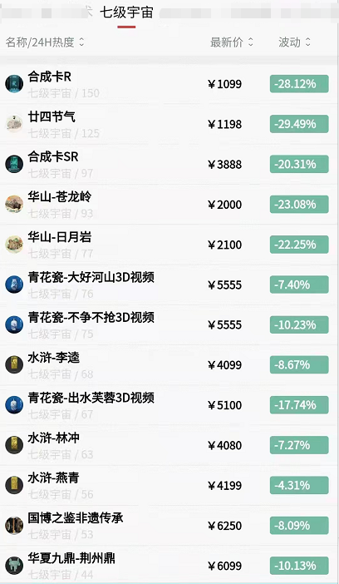The height and width of the screenshot is (584, 339).
Task: Open 青花瓷-出水芙蓉3D视频 listing title
Action: (91, 398)
